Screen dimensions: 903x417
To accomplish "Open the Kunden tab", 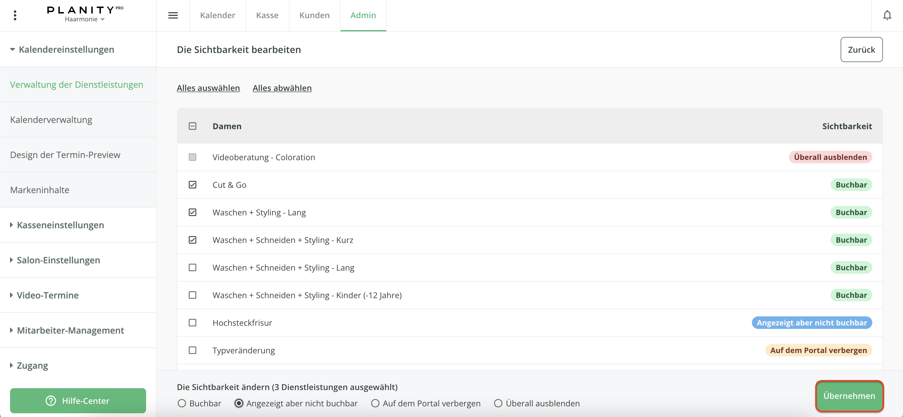I will [x=314, y=15].
